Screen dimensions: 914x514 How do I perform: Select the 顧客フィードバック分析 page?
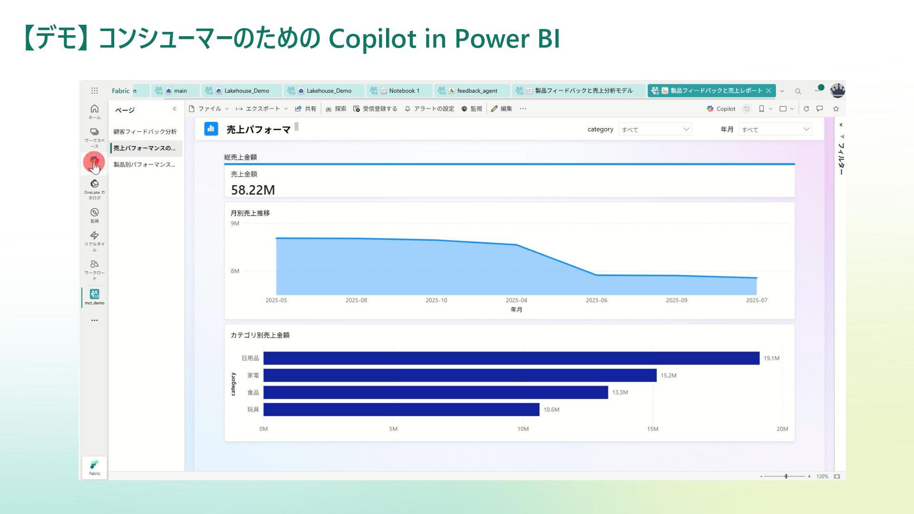coord(145,132)
